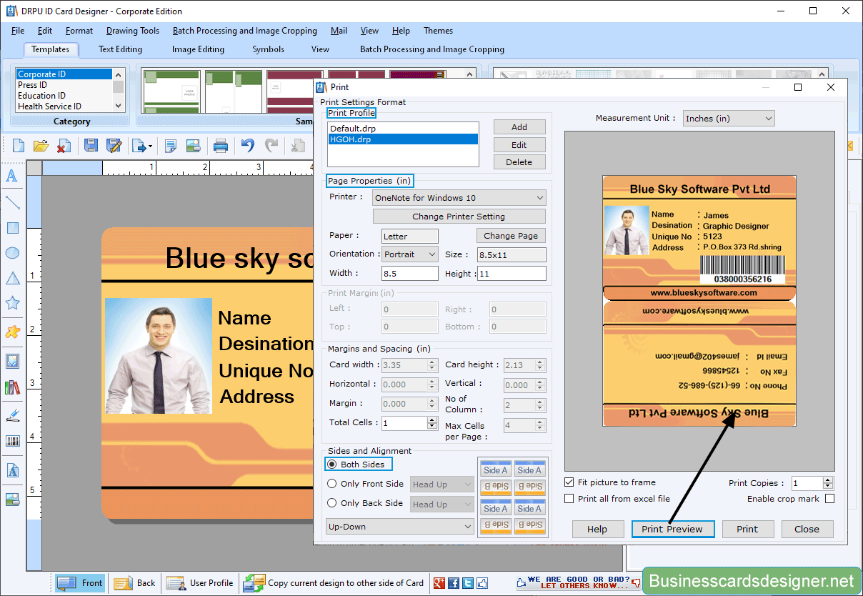Click the Edit print profile button
The height and width of the screenshot is (596, 863).
point(519,145)
